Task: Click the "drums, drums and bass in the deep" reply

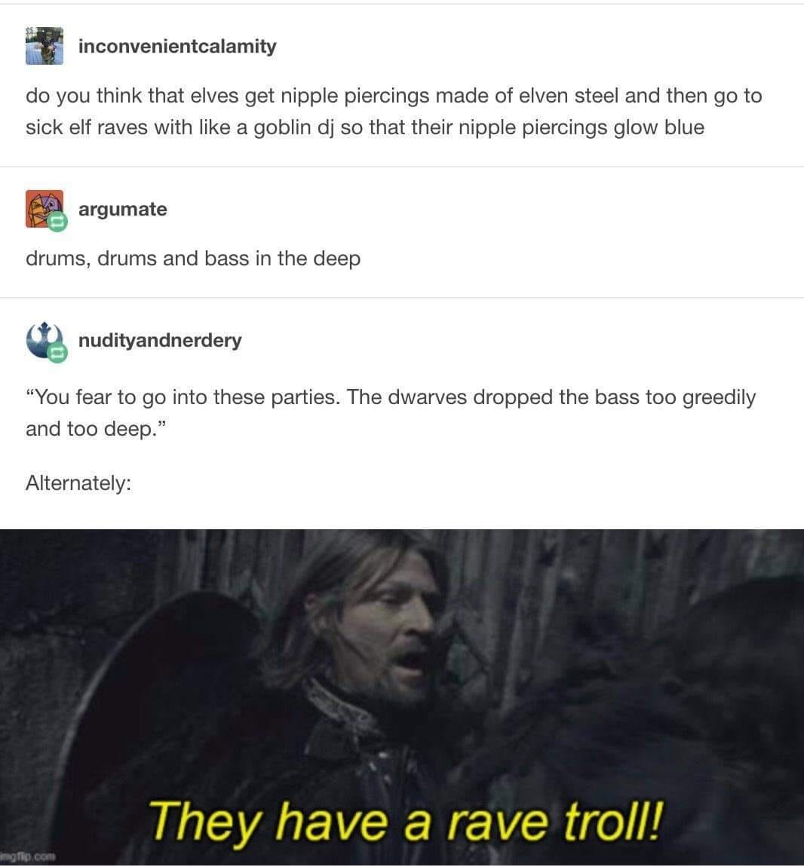Action: (x=193, y=259)
